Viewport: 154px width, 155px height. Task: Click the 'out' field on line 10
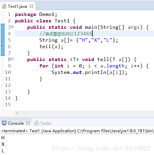pyautogui.click(x=77, y=73)
